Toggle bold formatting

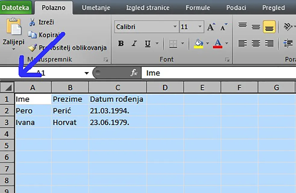click(x=121, y=43)
